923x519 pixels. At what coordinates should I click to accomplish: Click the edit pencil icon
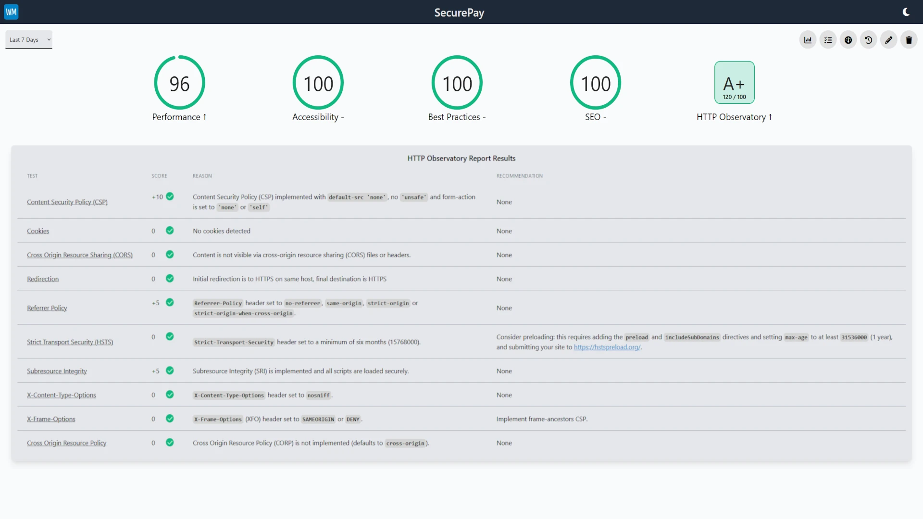tap(889, 40)
